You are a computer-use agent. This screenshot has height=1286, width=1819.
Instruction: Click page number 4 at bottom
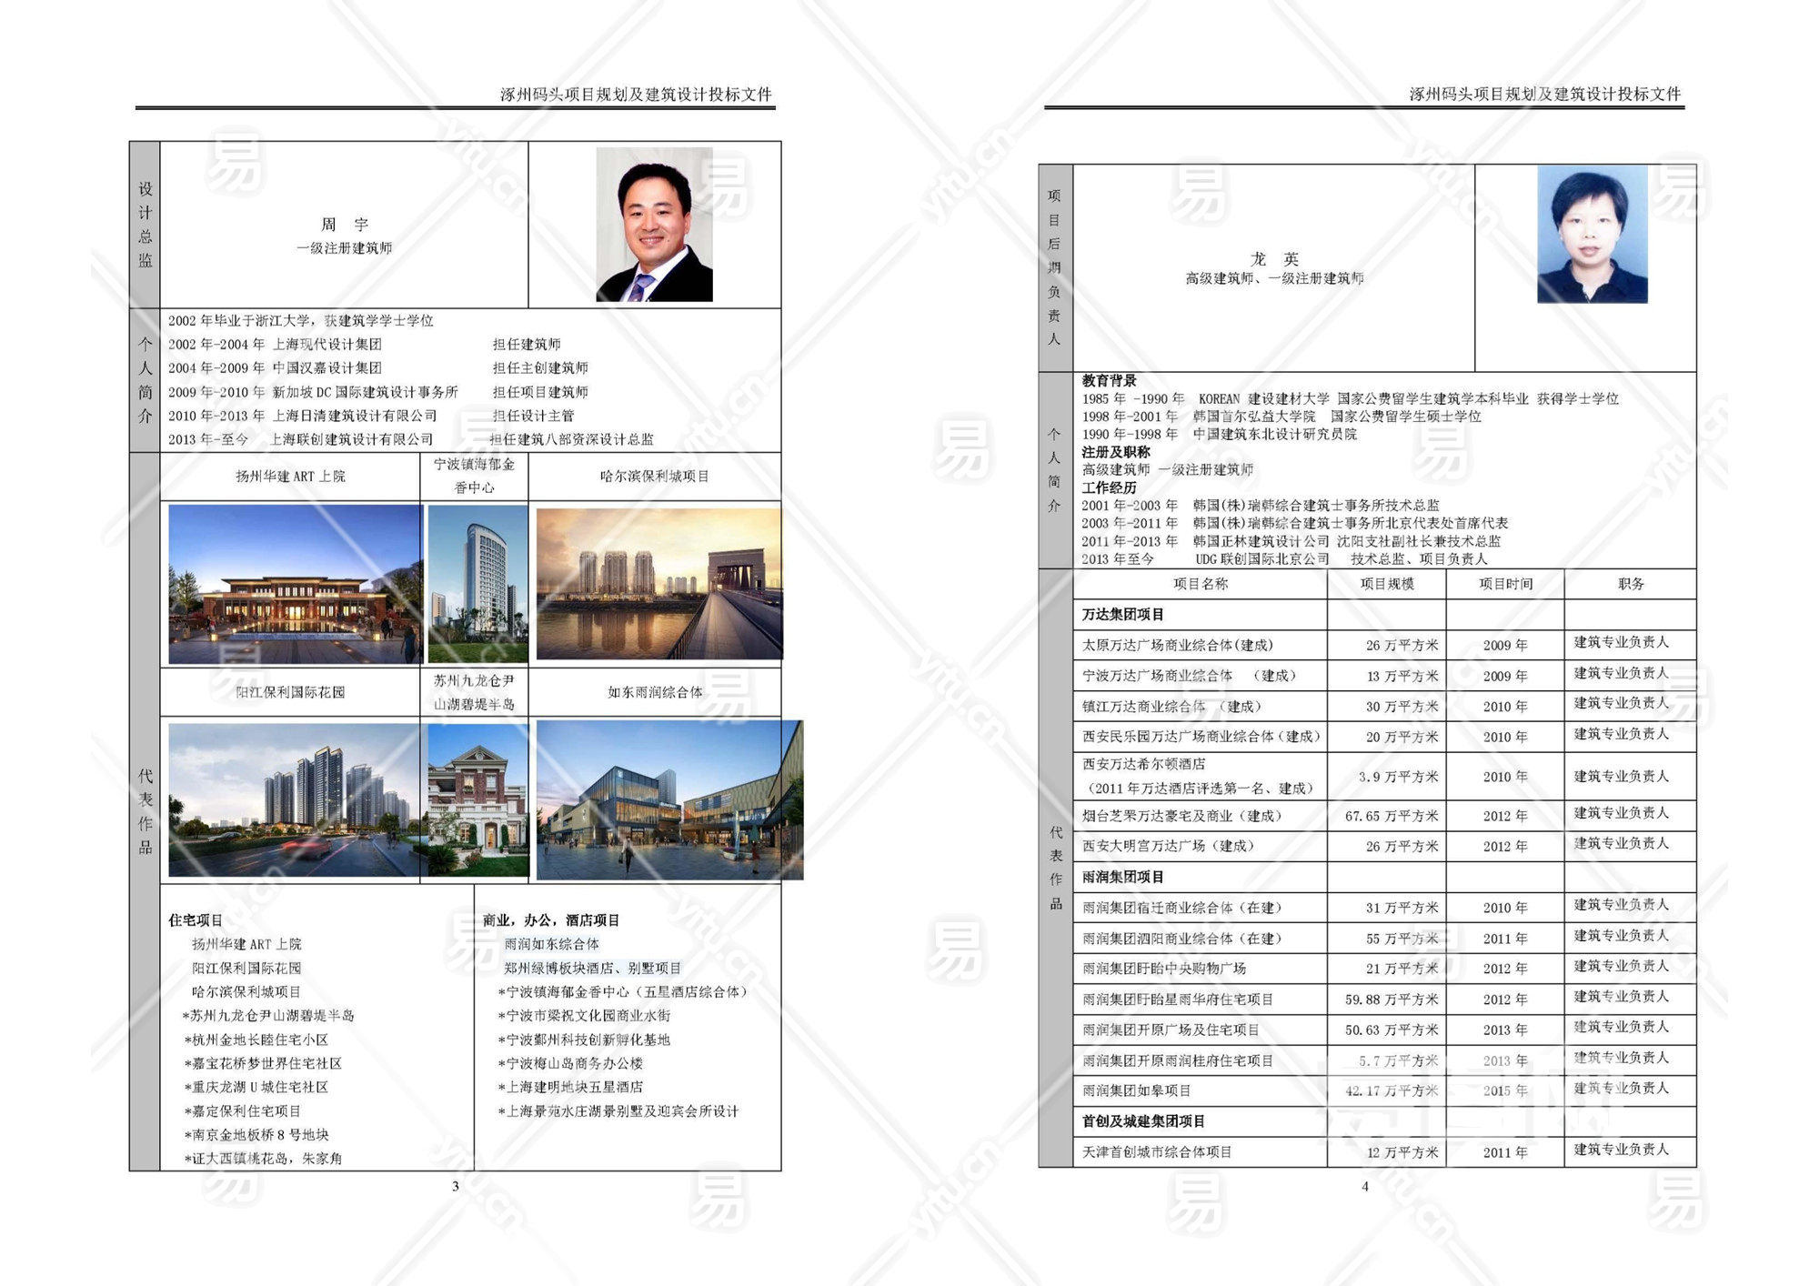click(x=1364, y=1186)
